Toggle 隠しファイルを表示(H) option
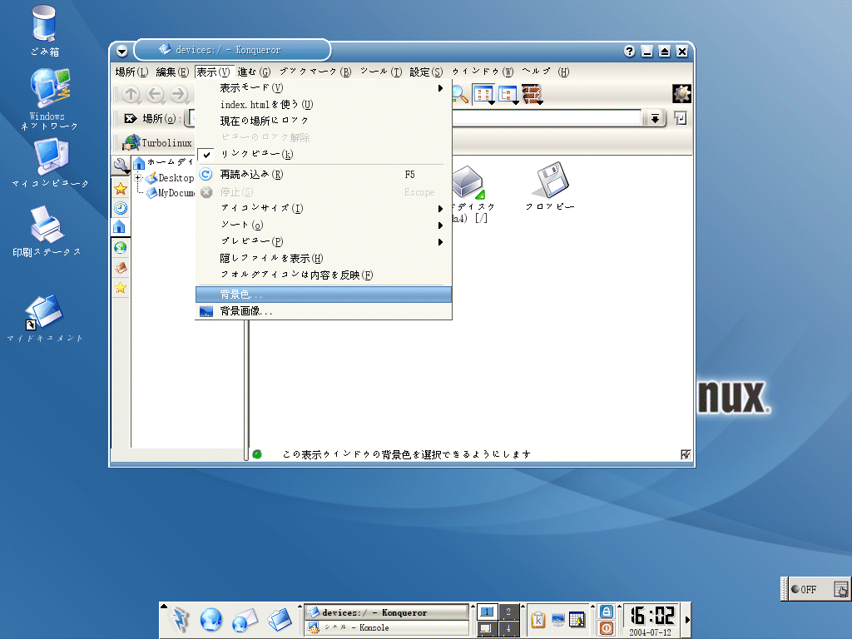The image size is (852, 639). 324,258
